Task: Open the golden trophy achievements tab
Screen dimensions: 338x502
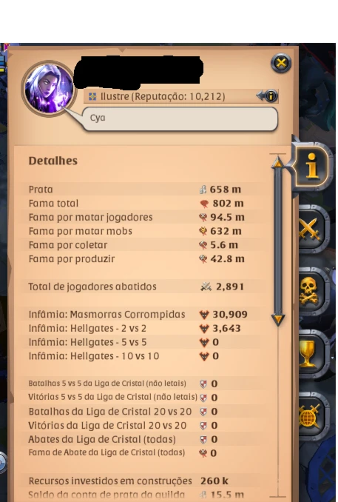Action: click(x=314, y=353)
